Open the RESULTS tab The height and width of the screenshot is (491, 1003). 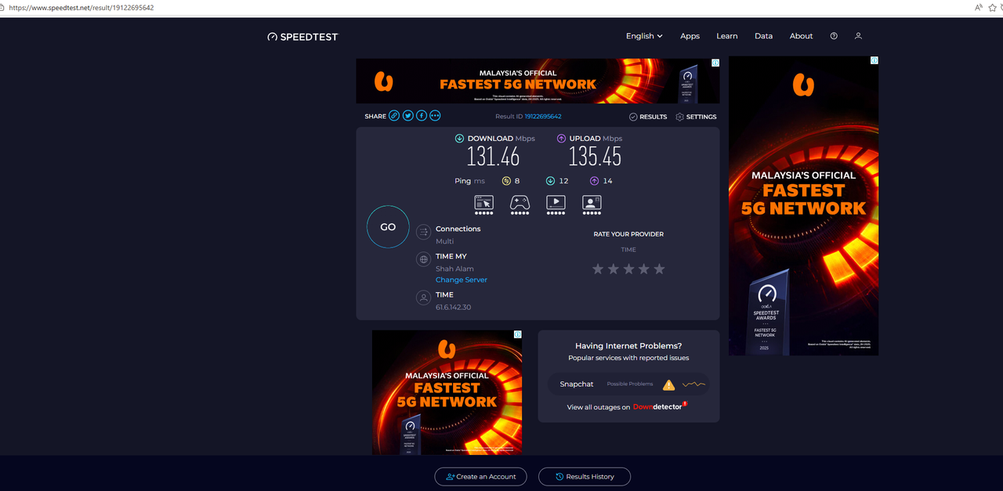click(648, 117)
